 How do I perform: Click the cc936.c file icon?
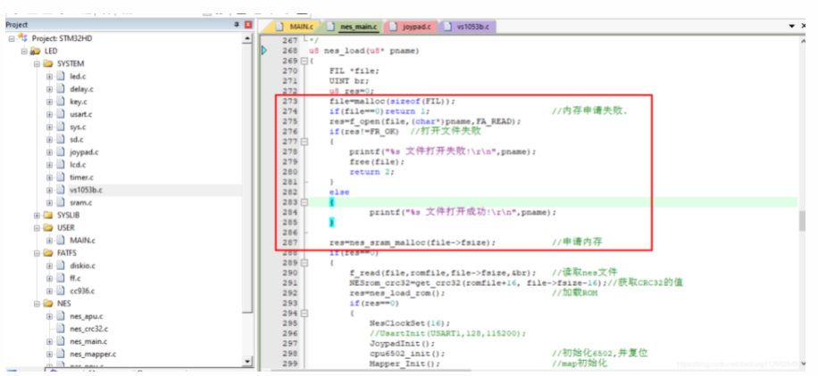pyautogui.click(x=61, y=290)
